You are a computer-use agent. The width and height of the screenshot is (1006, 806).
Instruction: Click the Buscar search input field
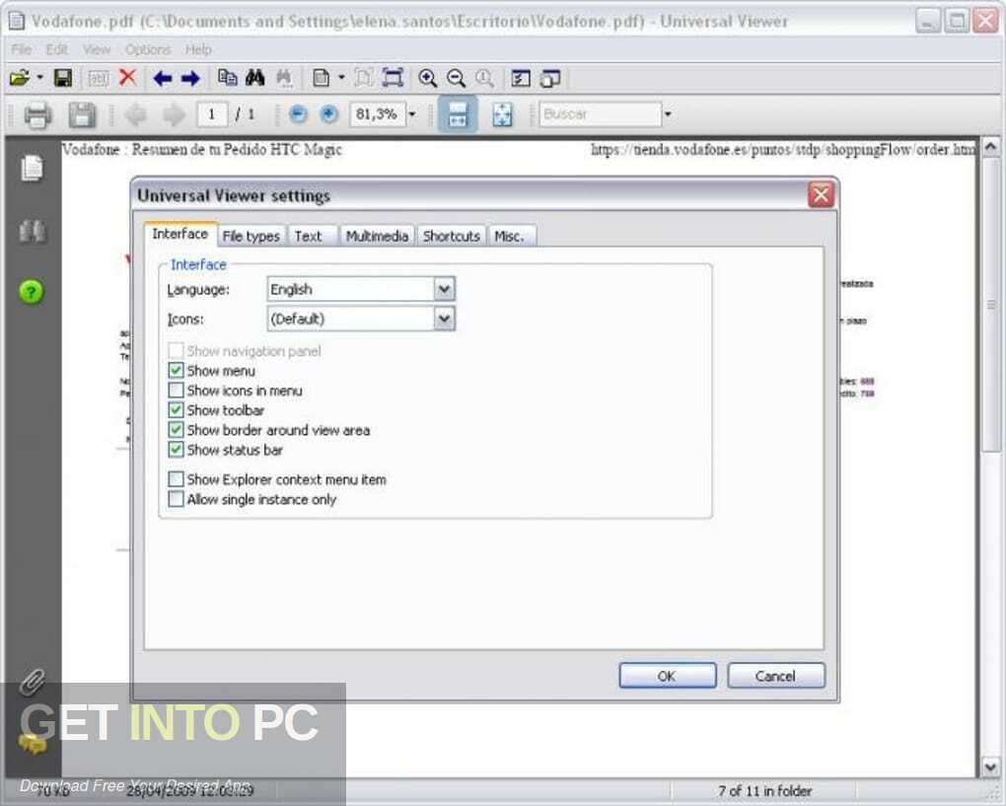pos(600,114)
